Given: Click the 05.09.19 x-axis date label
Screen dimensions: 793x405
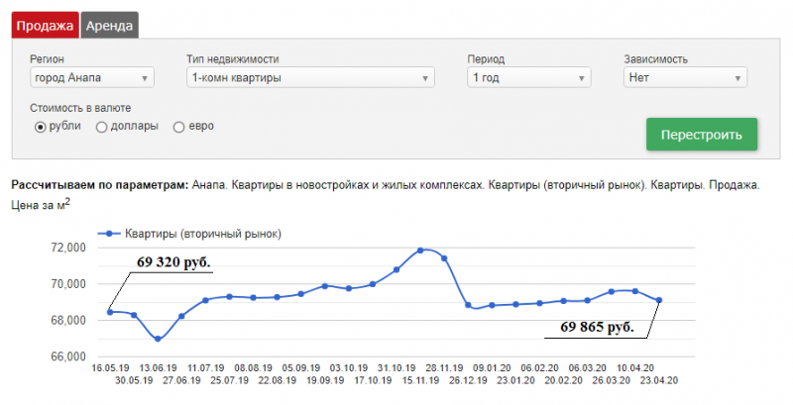Looking at the screenshot, I should (301, 368).
